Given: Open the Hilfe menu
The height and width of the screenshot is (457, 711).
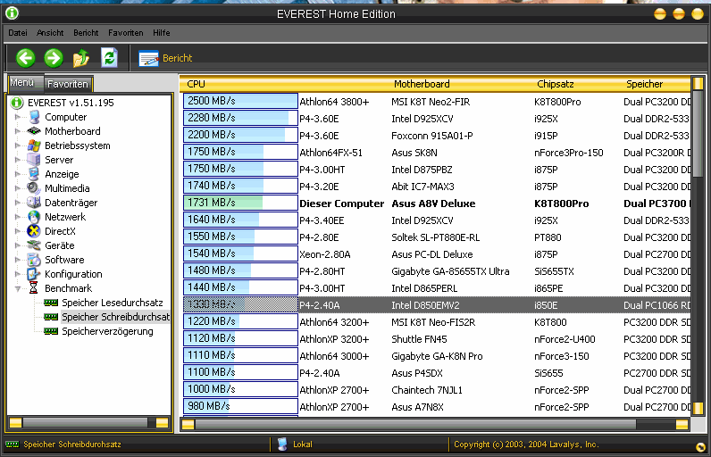Looking at the screenshot, I should pyautogui.click(x=162, y=33).
